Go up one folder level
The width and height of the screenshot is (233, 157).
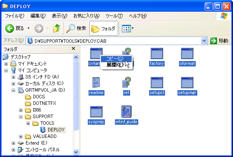tap(57, 28)
